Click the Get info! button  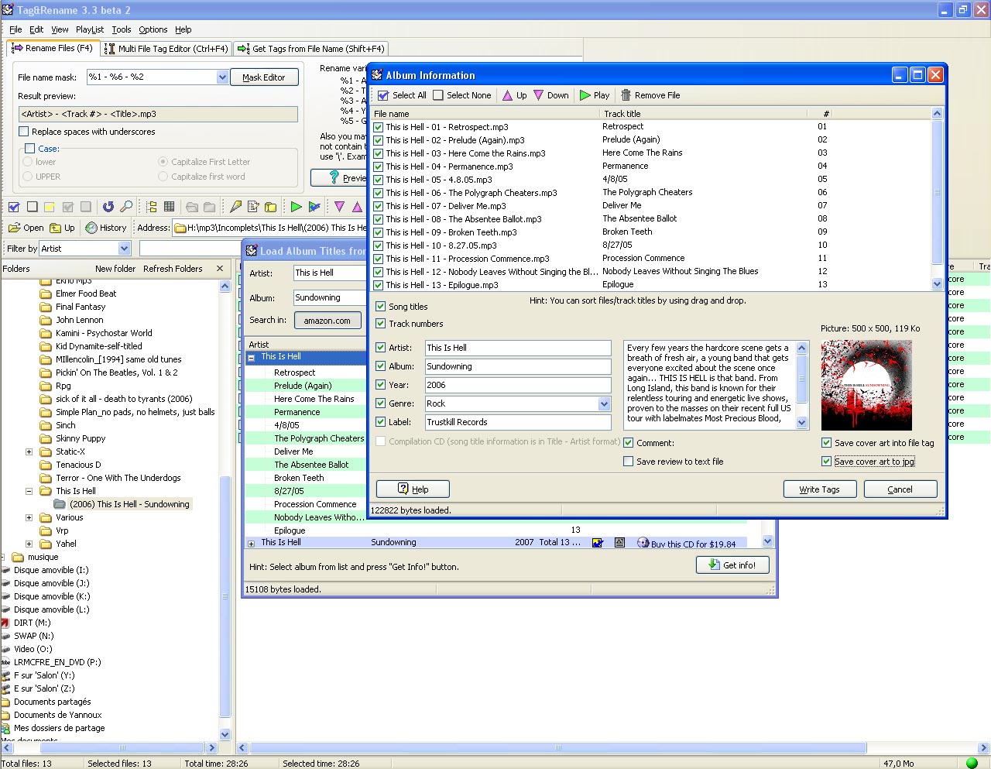click(x=732, y=565)
